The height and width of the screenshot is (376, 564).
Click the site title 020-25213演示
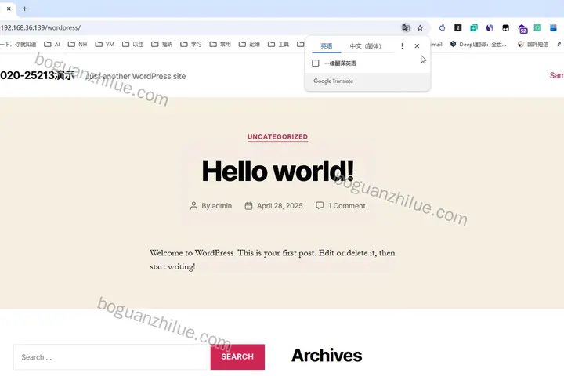pyautogui.click(x=38, y=75)
